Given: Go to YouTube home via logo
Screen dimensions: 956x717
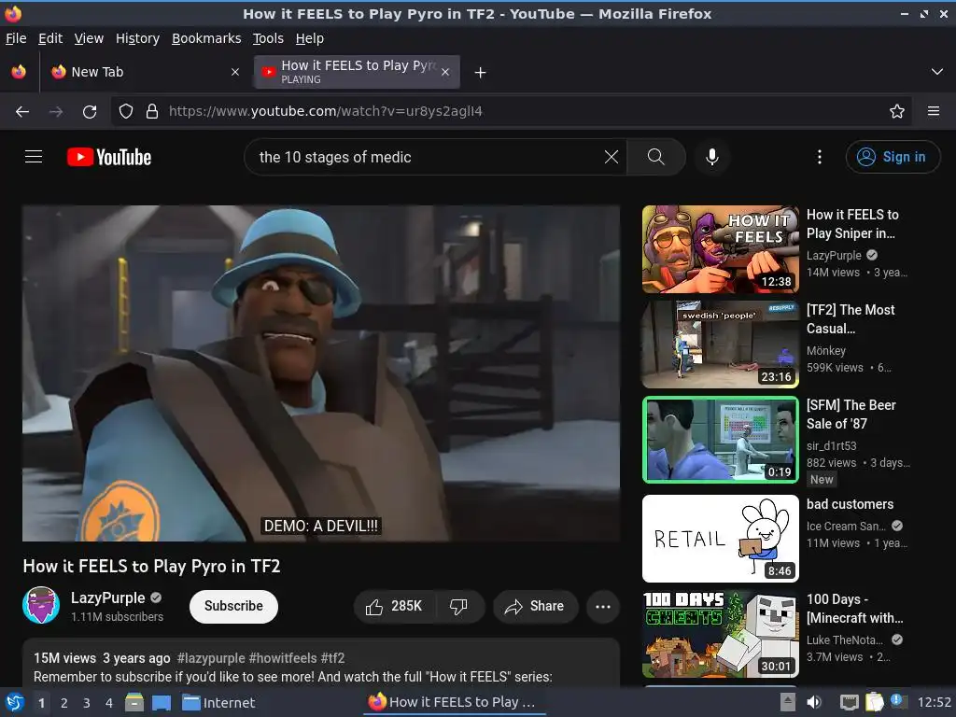Looking at the screenshot, I should [x=109, y=157].
